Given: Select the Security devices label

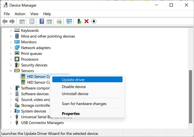Looking at the screenshot, I should tap(34, 65).
